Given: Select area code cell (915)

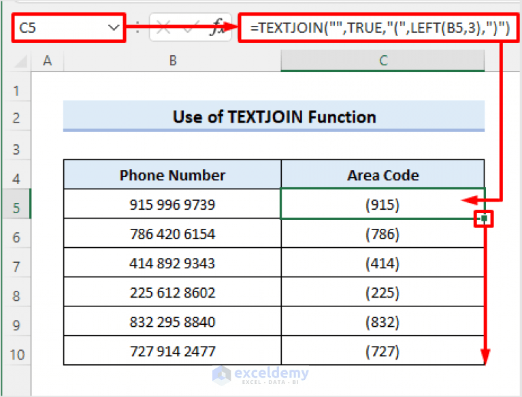Looking at the screenshot, I should click(383, 204).
